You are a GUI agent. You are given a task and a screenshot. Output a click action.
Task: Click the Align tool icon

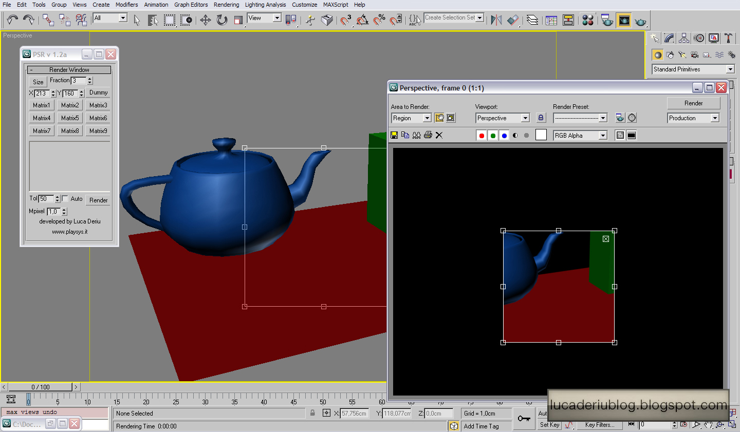tap(513, 20)
